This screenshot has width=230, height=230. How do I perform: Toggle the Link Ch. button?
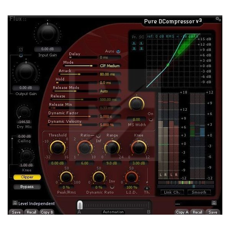[x=172, y=192]
